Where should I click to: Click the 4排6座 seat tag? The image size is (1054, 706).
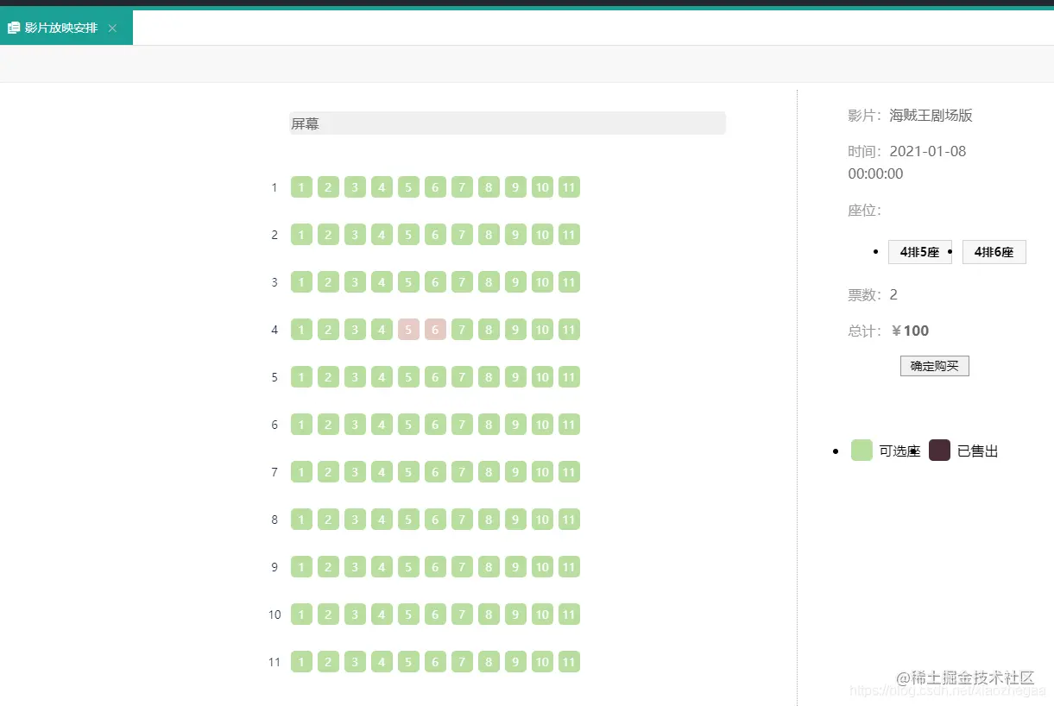point(994,252)
